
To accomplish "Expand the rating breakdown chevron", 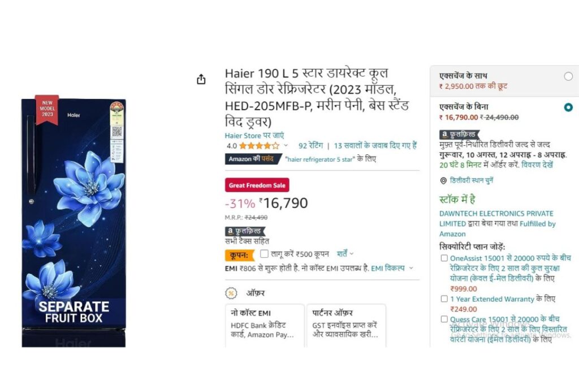I will point(286,145).
